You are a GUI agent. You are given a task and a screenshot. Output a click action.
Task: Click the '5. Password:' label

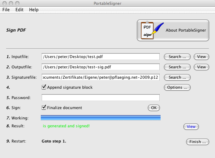coord(19,98)
